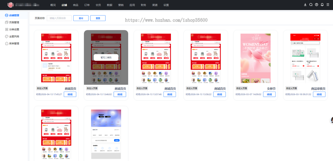Viewport: 333px width, 161px height.
Task: Go to the 会员 top navigation tab
Action: (98, 5)
